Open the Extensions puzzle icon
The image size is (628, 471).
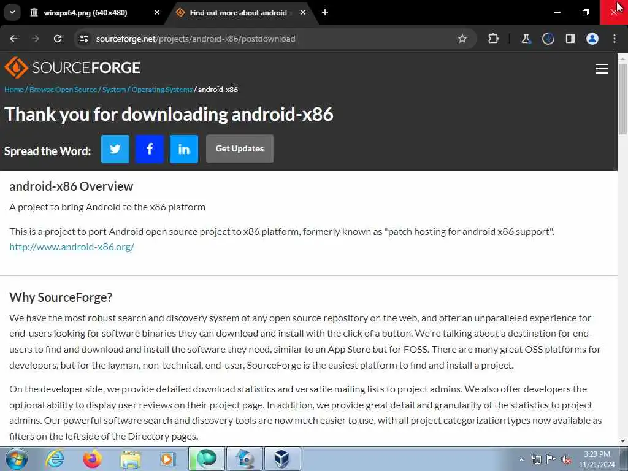(x=494, y=39)
